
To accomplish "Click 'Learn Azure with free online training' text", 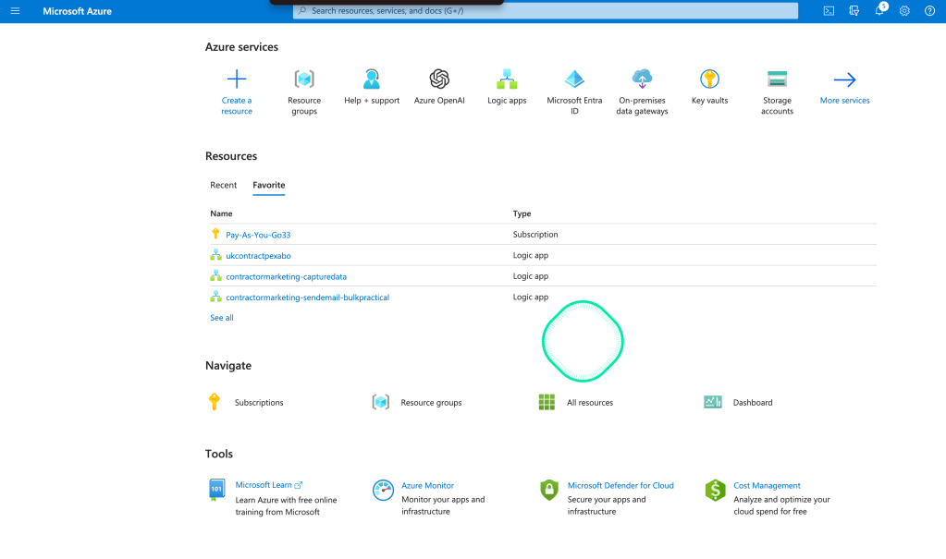I will click(x=286, y=506).
